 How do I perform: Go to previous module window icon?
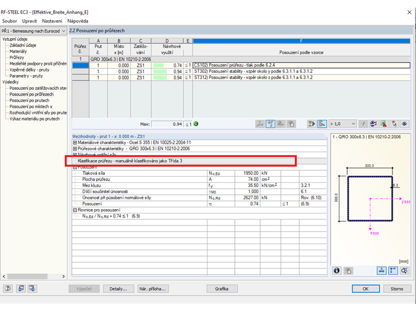click(x=21, y=288)
